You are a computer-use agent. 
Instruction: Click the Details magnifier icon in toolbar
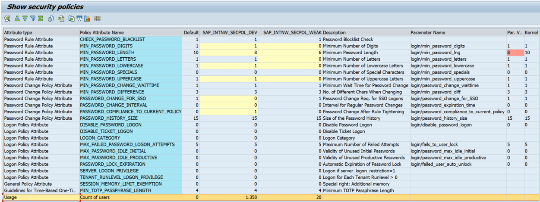(7, 19)
